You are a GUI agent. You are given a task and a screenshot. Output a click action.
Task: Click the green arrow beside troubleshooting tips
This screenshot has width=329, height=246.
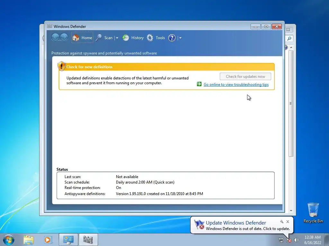[x=199, y=84]
